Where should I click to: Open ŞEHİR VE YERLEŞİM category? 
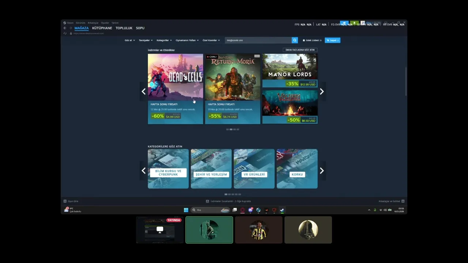pos(211,169)
